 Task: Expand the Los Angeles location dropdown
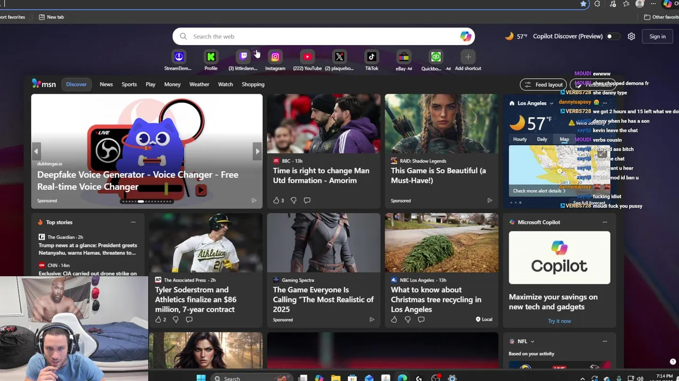[551, 104]
